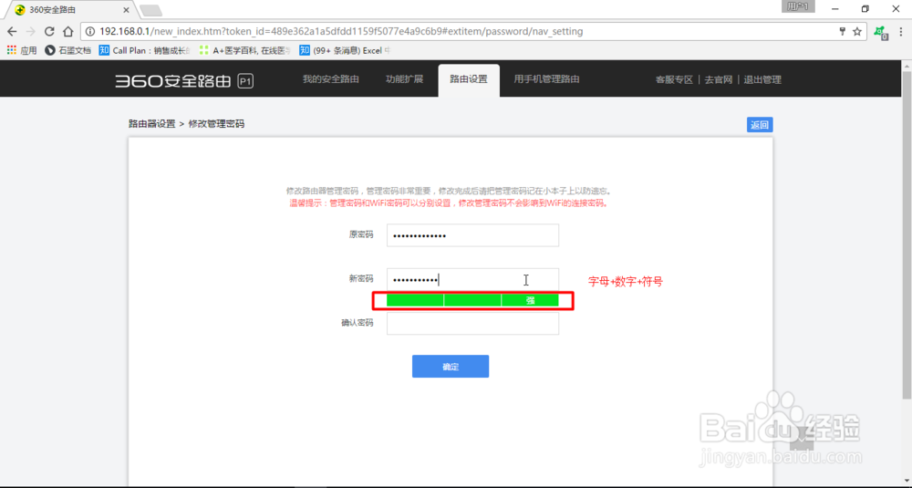Screen dimensions: 912x488
Task: Open 客服专区 link
Action: [x=674, y=79]
